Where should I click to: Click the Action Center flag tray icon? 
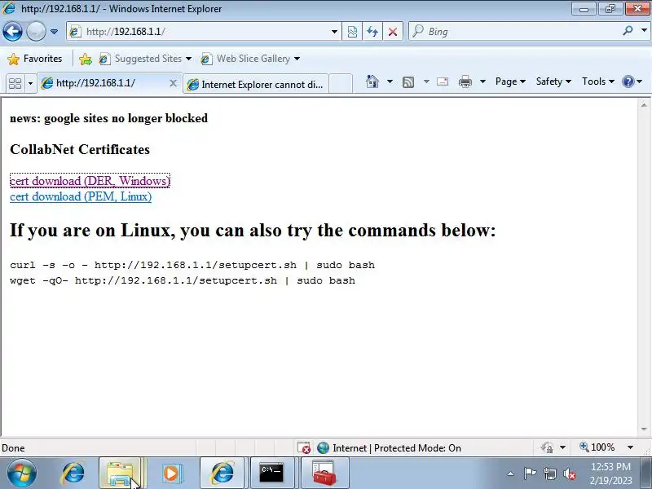tap(530, 474)
